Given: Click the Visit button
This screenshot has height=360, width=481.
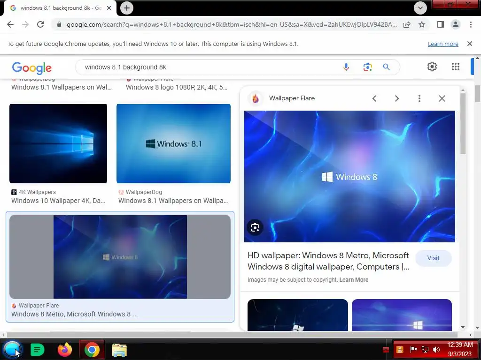Looking at the screenshot, I should 433,258.
